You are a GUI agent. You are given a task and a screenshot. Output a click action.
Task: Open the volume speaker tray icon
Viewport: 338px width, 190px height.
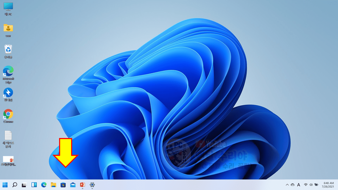(311, 185)
